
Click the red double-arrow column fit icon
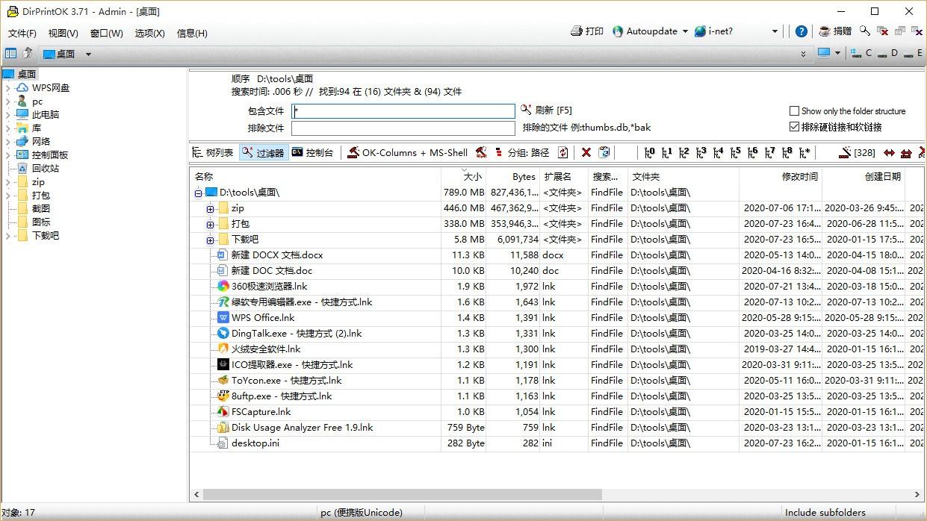pyautogui.click(x=889, y=152)
